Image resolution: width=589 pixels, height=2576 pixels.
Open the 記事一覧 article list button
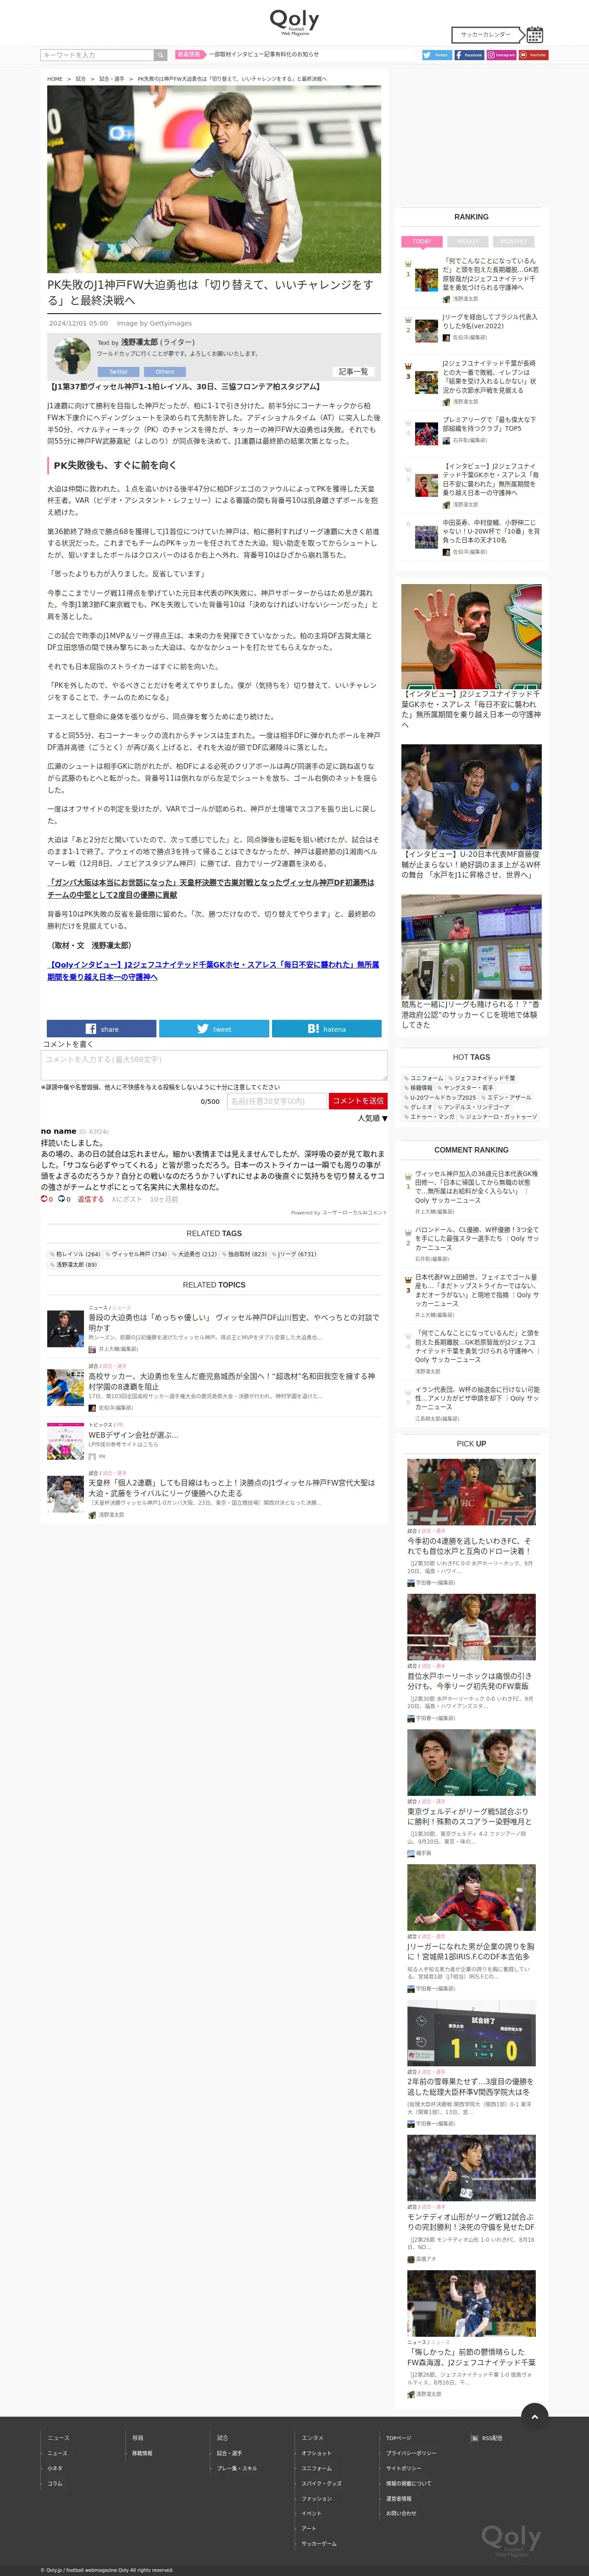353,372
